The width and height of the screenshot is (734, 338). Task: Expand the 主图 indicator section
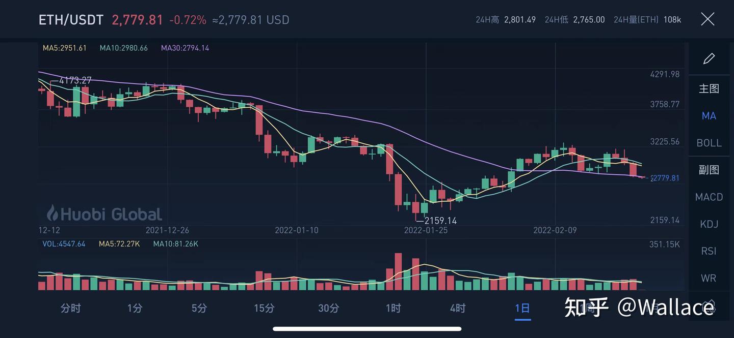click(x=709, y=88)
